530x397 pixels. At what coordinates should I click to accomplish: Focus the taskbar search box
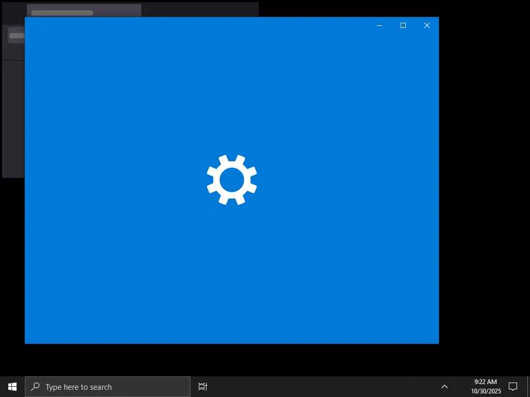108,387
